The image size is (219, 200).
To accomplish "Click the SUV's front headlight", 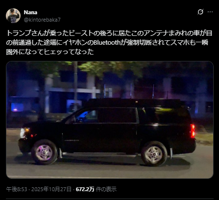I will 24,132.
